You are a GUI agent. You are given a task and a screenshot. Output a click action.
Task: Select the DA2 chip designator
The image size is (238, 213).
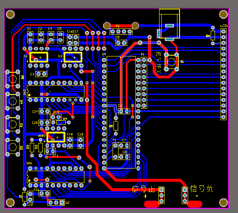(x=25, y=92)
